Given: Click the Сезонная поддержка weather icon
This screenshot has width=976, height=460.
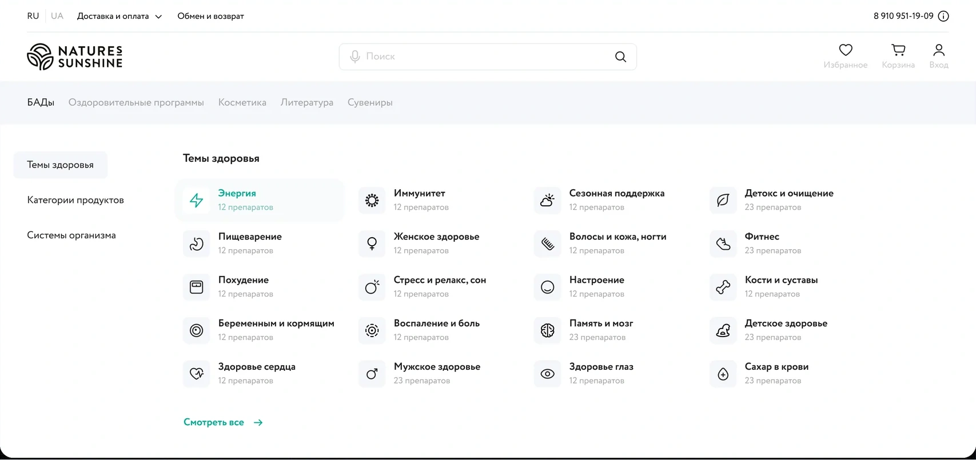Looking at the screenshot, I should 547,201.
